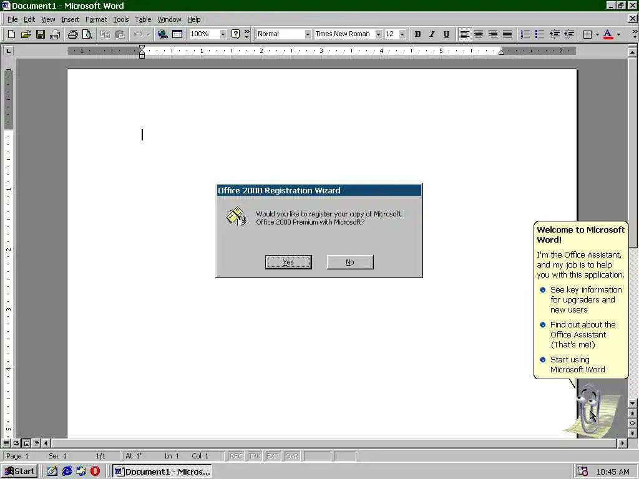639x479 pixels.
Task: Open the Edit menu
Action: (x=29, y=19)
